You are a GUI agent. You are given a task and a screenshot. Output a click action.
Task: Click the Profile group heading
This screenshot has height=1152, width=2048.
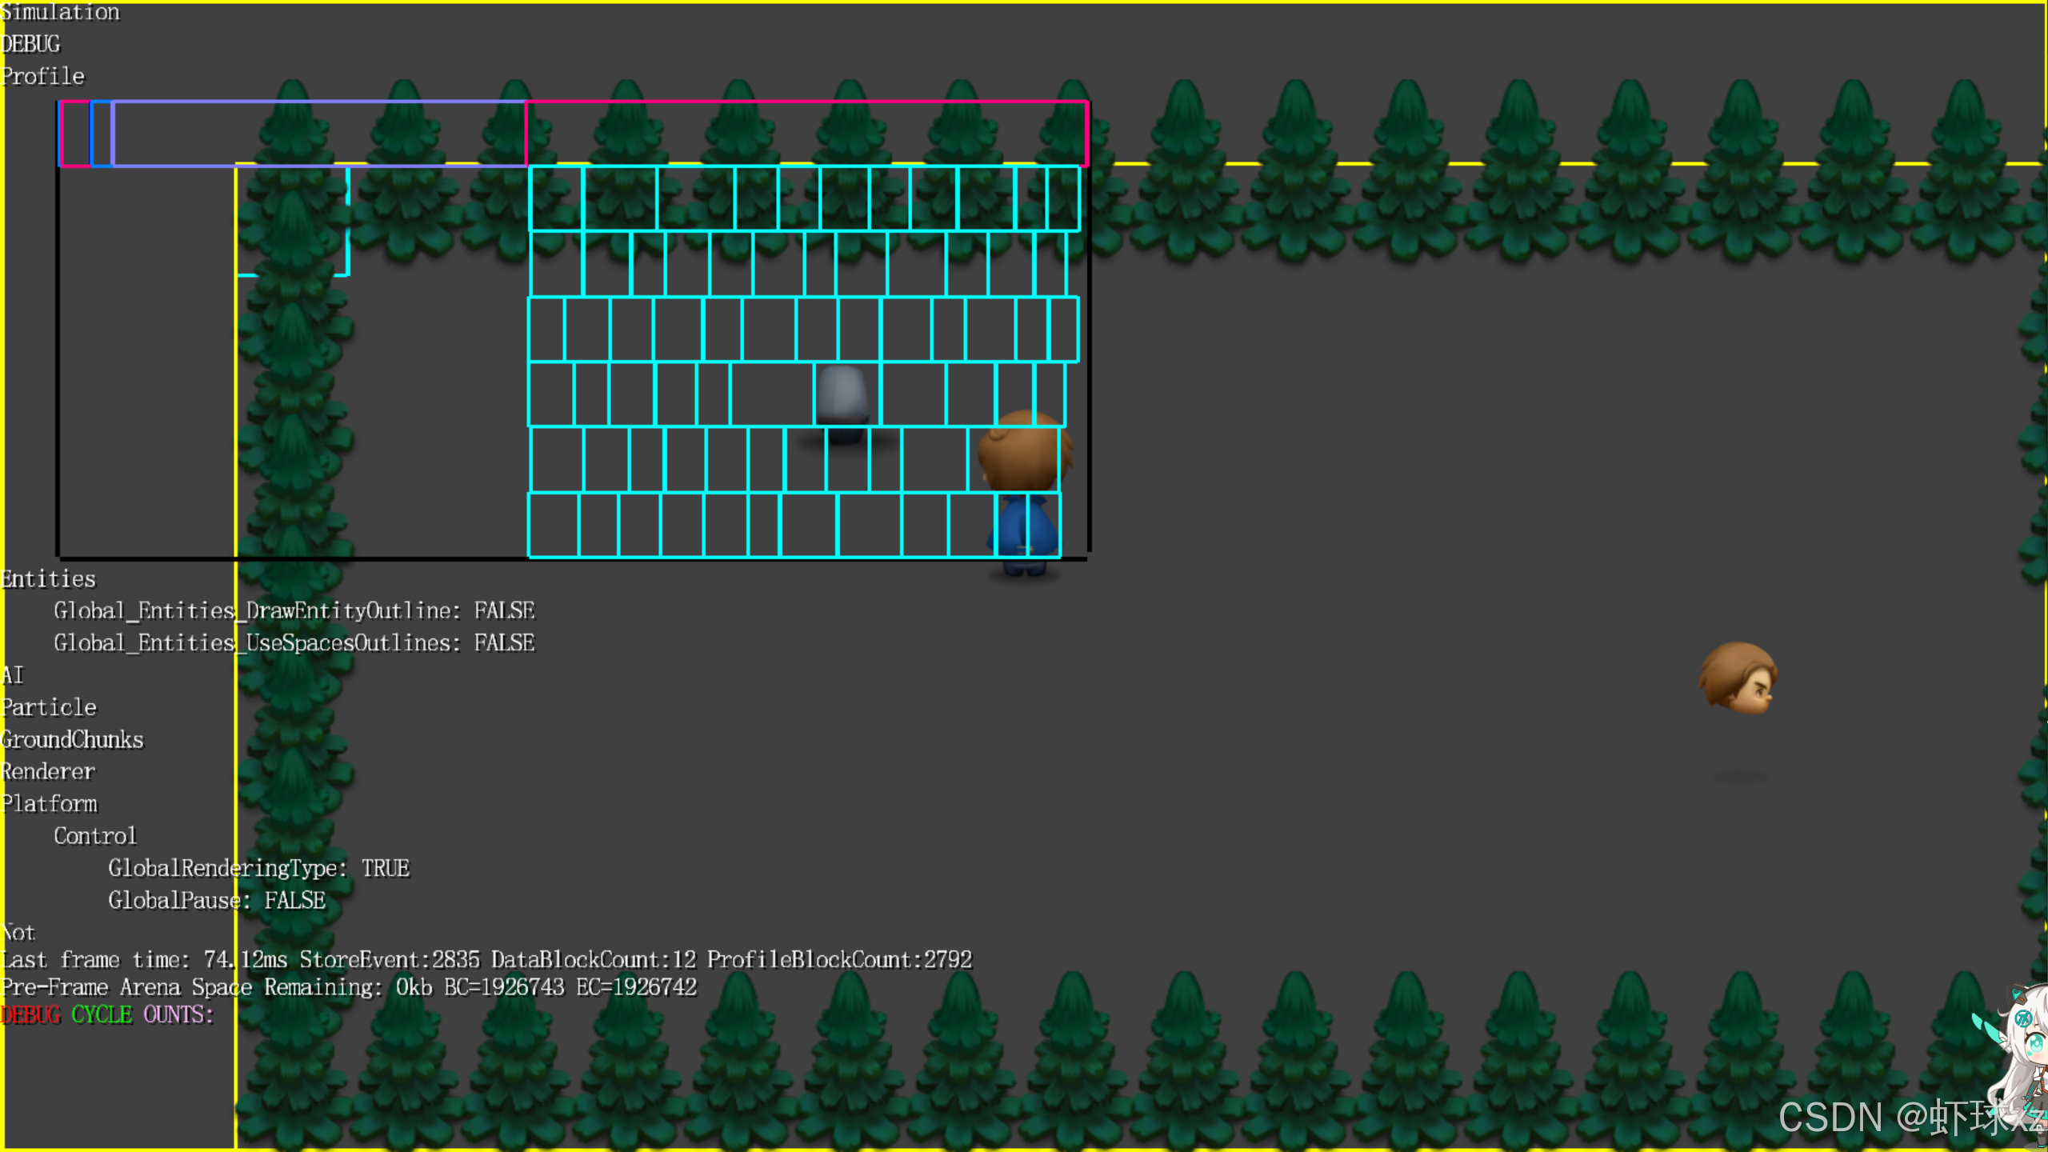point(42,77)
